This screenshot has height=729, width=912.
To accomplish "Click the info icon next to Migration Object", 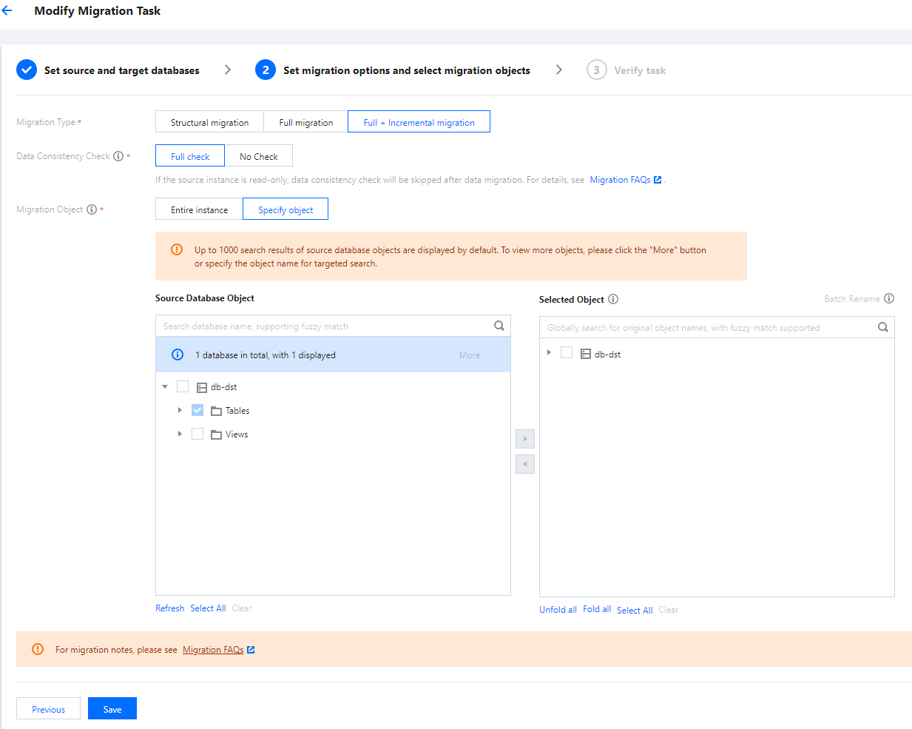I will coord(92,209).
